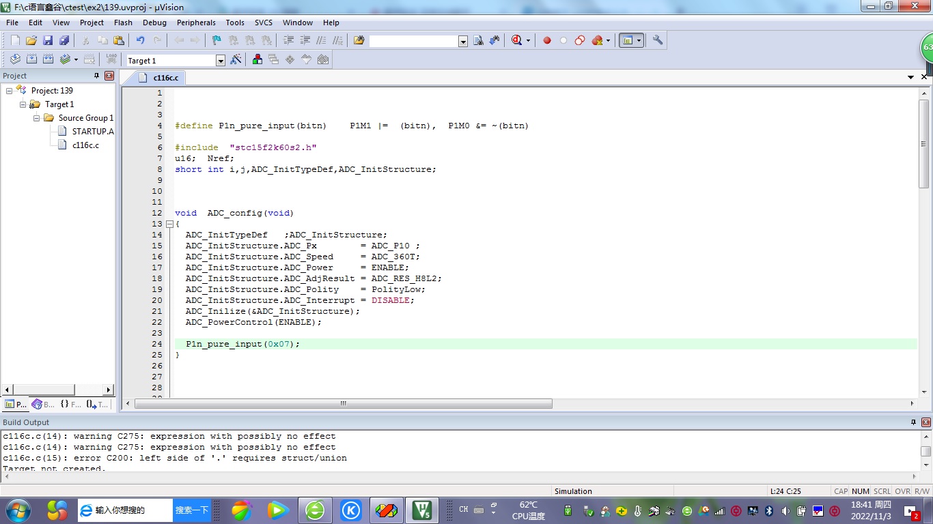Click error C200 line in Build Output

click(175, 458)
